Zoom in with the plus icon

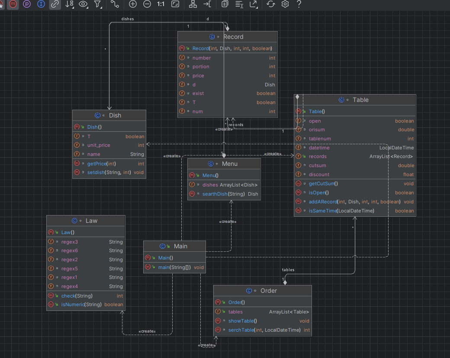click(x=133, y=4)
